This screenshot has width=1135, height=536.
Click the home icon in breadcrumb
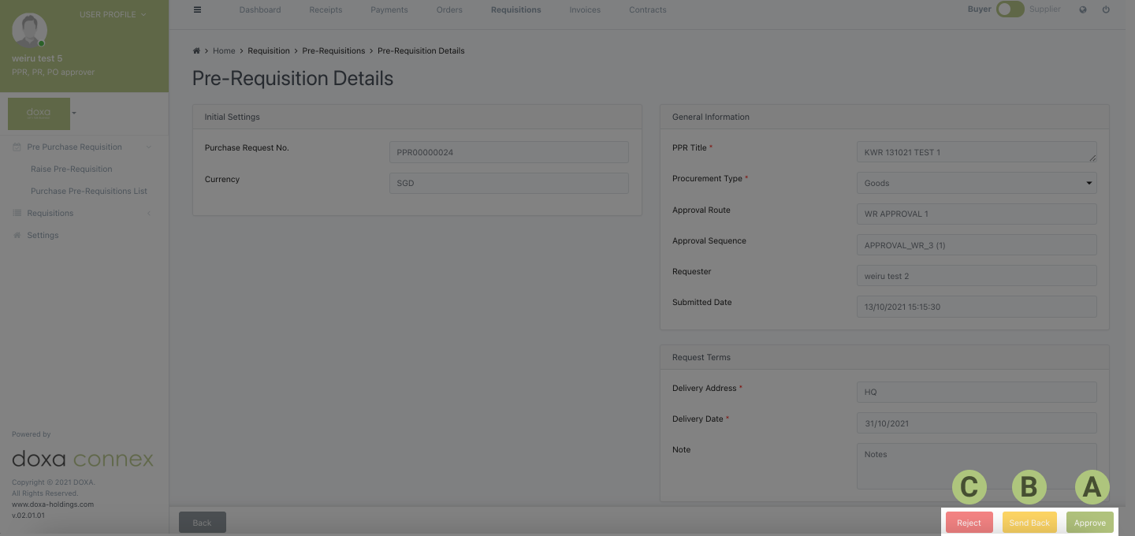click(196, 50)
